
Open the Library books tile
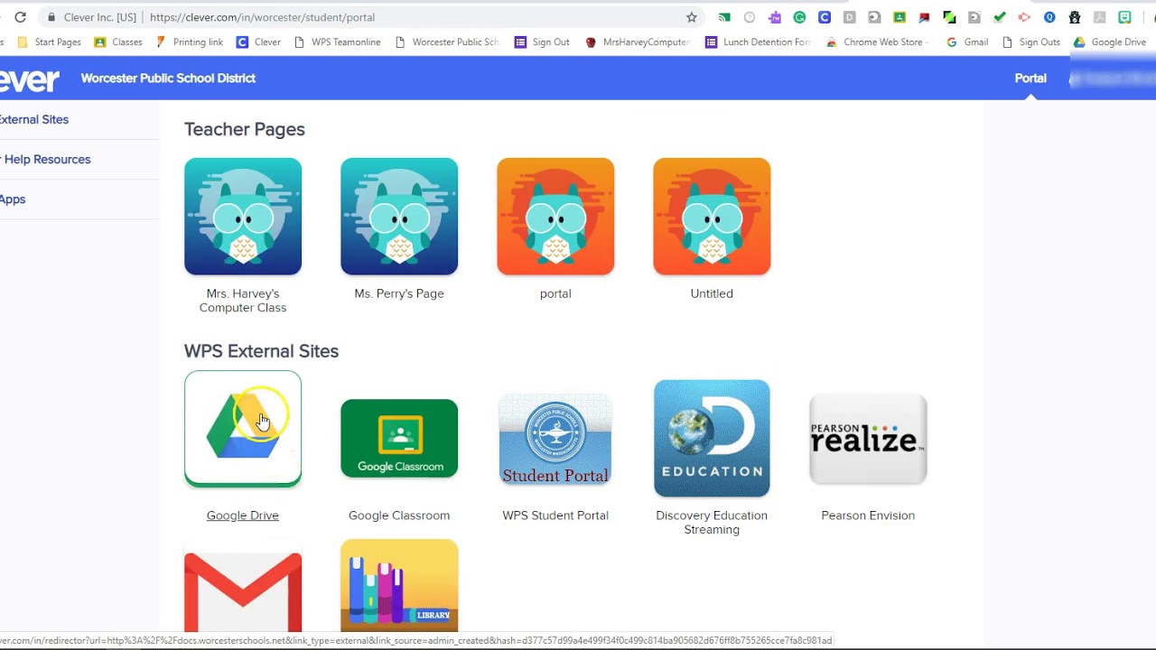[399, 586]
